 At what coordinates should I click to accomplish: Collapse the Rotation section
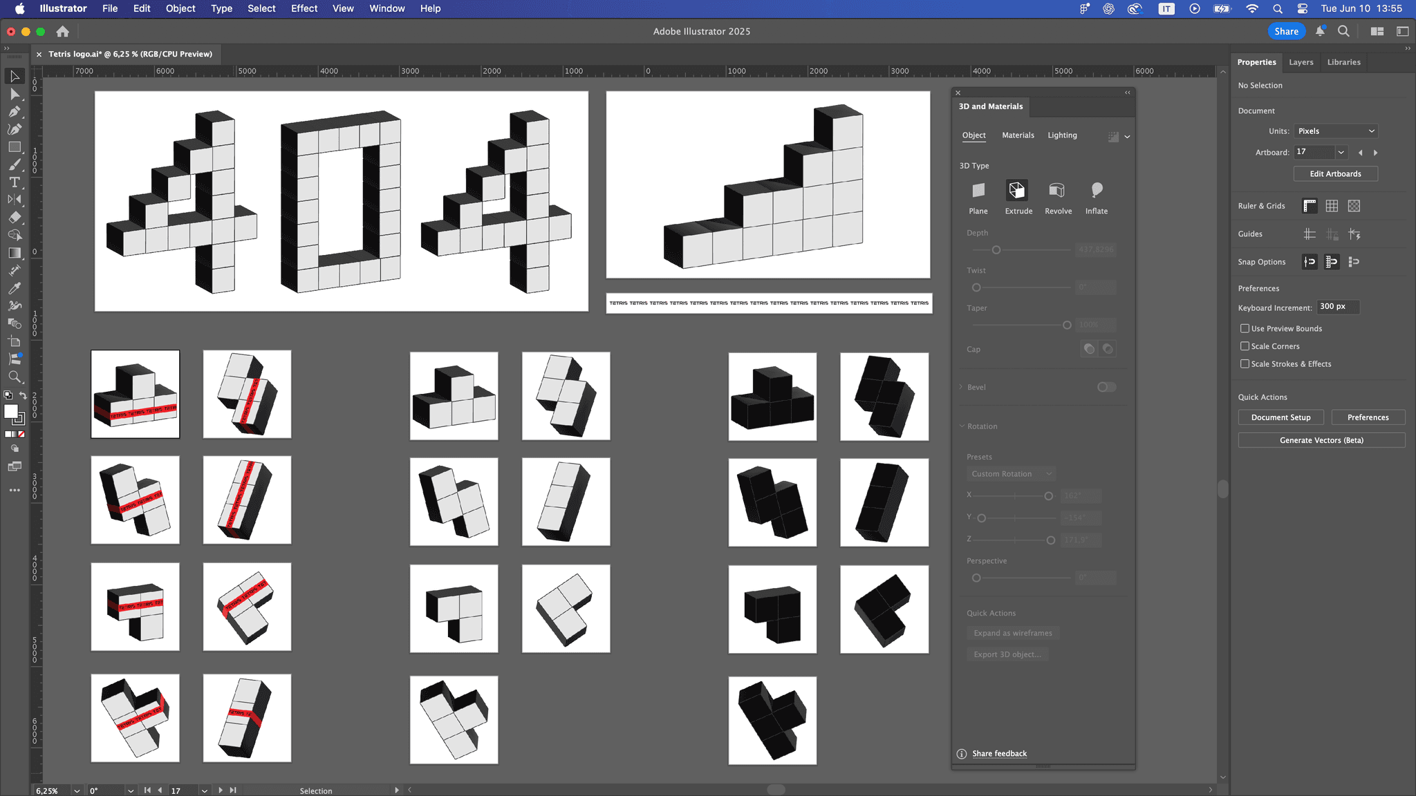pos(962,426)
